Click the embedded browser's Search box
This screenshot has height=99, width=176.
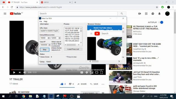(x=111, y=34)
